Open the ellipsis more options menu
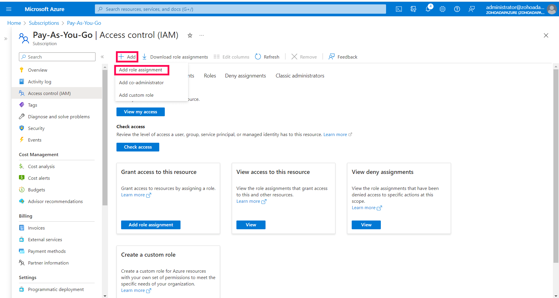The image size is (559, 298). (201, 35)
